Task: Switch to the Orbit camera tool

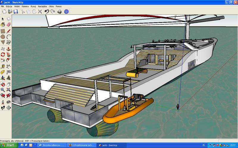Action: (3, 84)
